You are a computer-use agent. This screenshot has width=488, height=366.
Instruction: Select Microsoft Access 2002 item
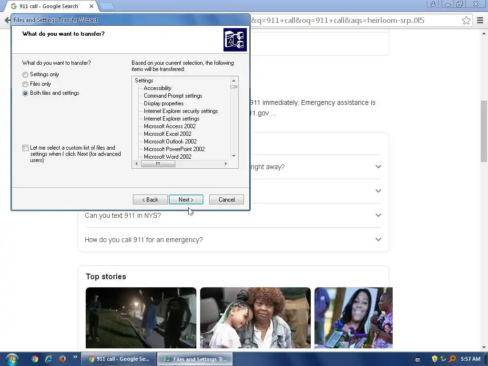[170, 126]
